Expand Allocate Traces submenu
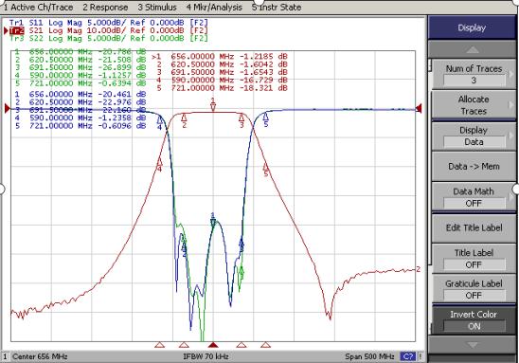The width and height of the screenshot is (519, 363). click(x=474, y=105)
